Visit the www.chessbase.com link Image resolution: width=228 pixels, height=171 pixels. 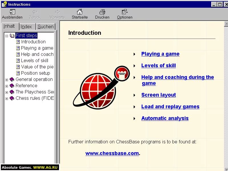112,153
